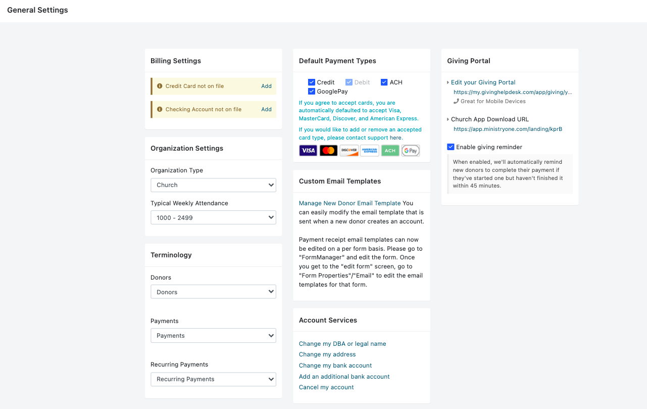Open Edit your Giving Portal link
Screen dimensions: 647x409
coord(483,82)
